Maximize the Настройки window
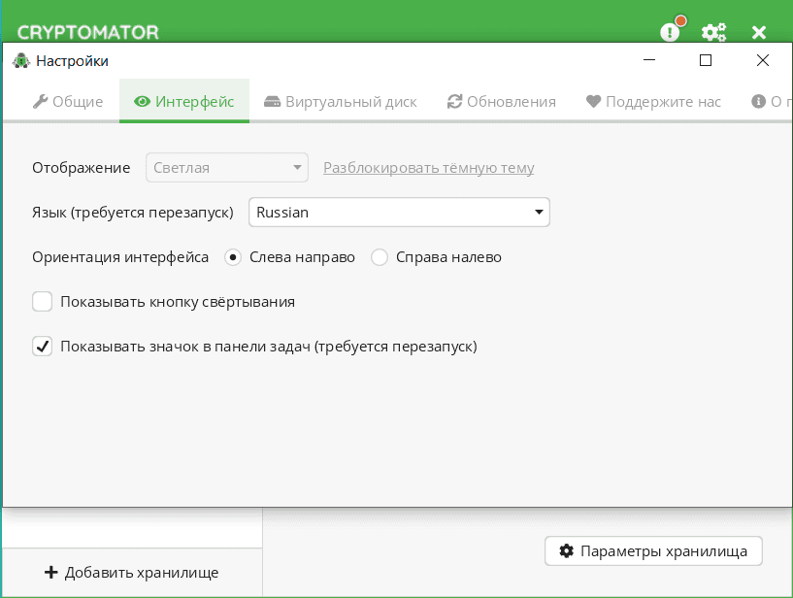 pos(706,60)
